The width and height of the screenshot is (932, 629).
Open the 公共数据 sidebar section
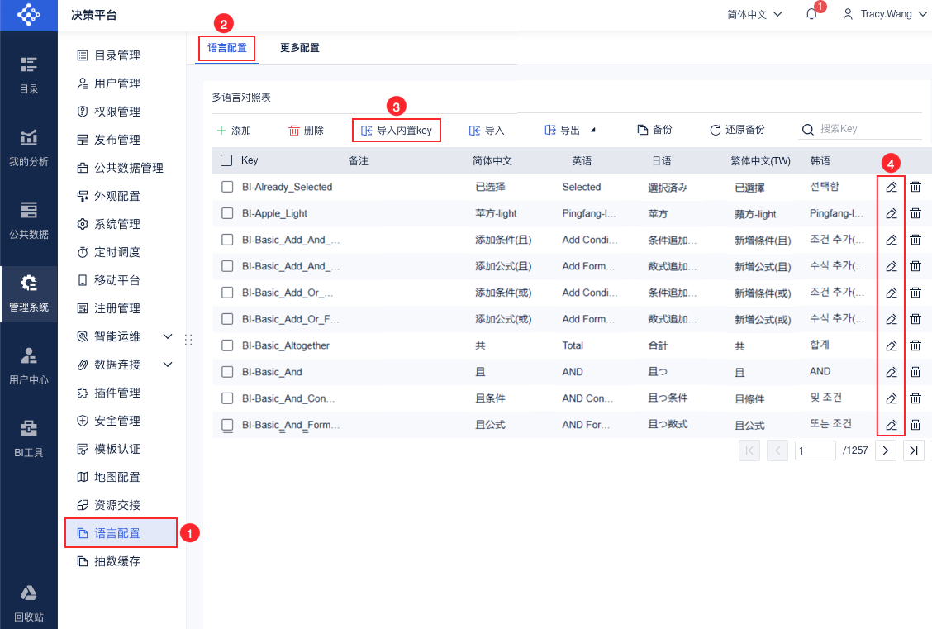29,221
